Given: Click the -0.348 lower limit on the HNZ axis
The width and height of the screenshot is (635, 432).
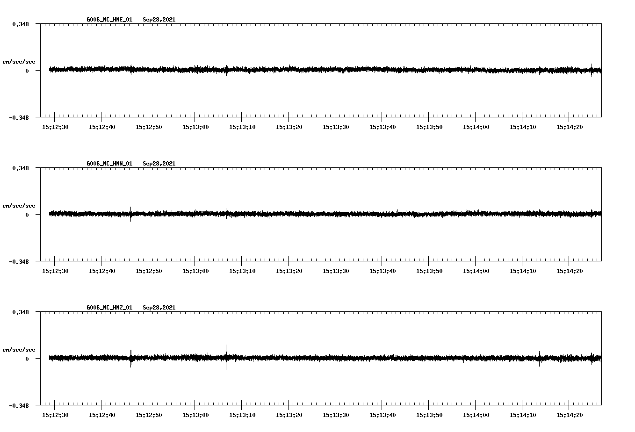Looking at the screenshot, I should [x=19, y=405].
